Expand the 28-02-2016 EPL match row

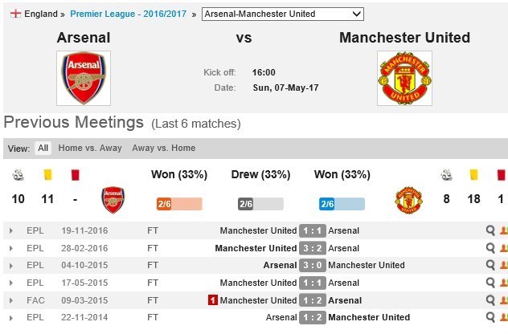pyautogui.click(x=11, y=249)
